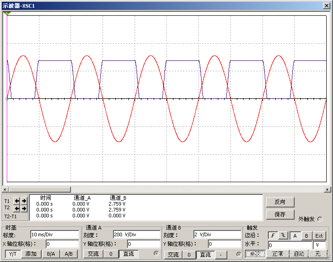Move cursor T1 left with arrow

click(x=17, y=201)
